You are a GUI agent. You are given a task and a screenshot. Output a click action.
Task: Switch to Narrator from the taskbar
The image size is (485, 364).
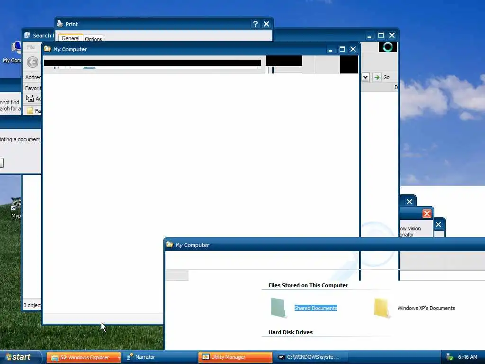[160, 357]
